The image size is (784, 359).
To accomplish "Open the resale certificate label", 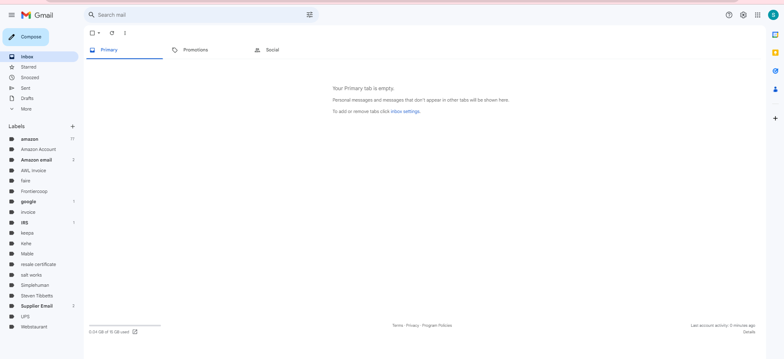I will 39,264.
